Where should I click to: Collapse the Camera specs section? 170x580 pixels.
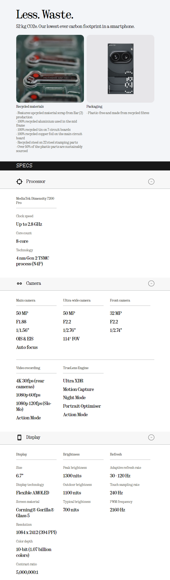(x=151, y=283)
